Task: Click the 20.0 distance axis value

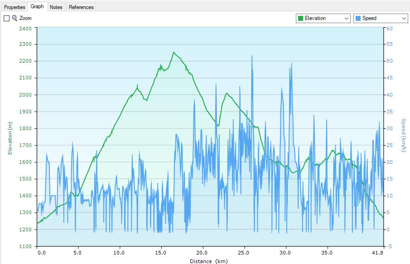Action: pyautogui.click(x=202, y=253)
